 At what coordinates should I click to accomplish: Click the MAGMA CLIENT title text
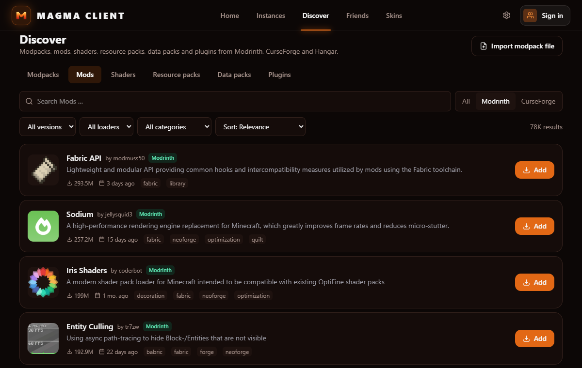pos(81,15)
